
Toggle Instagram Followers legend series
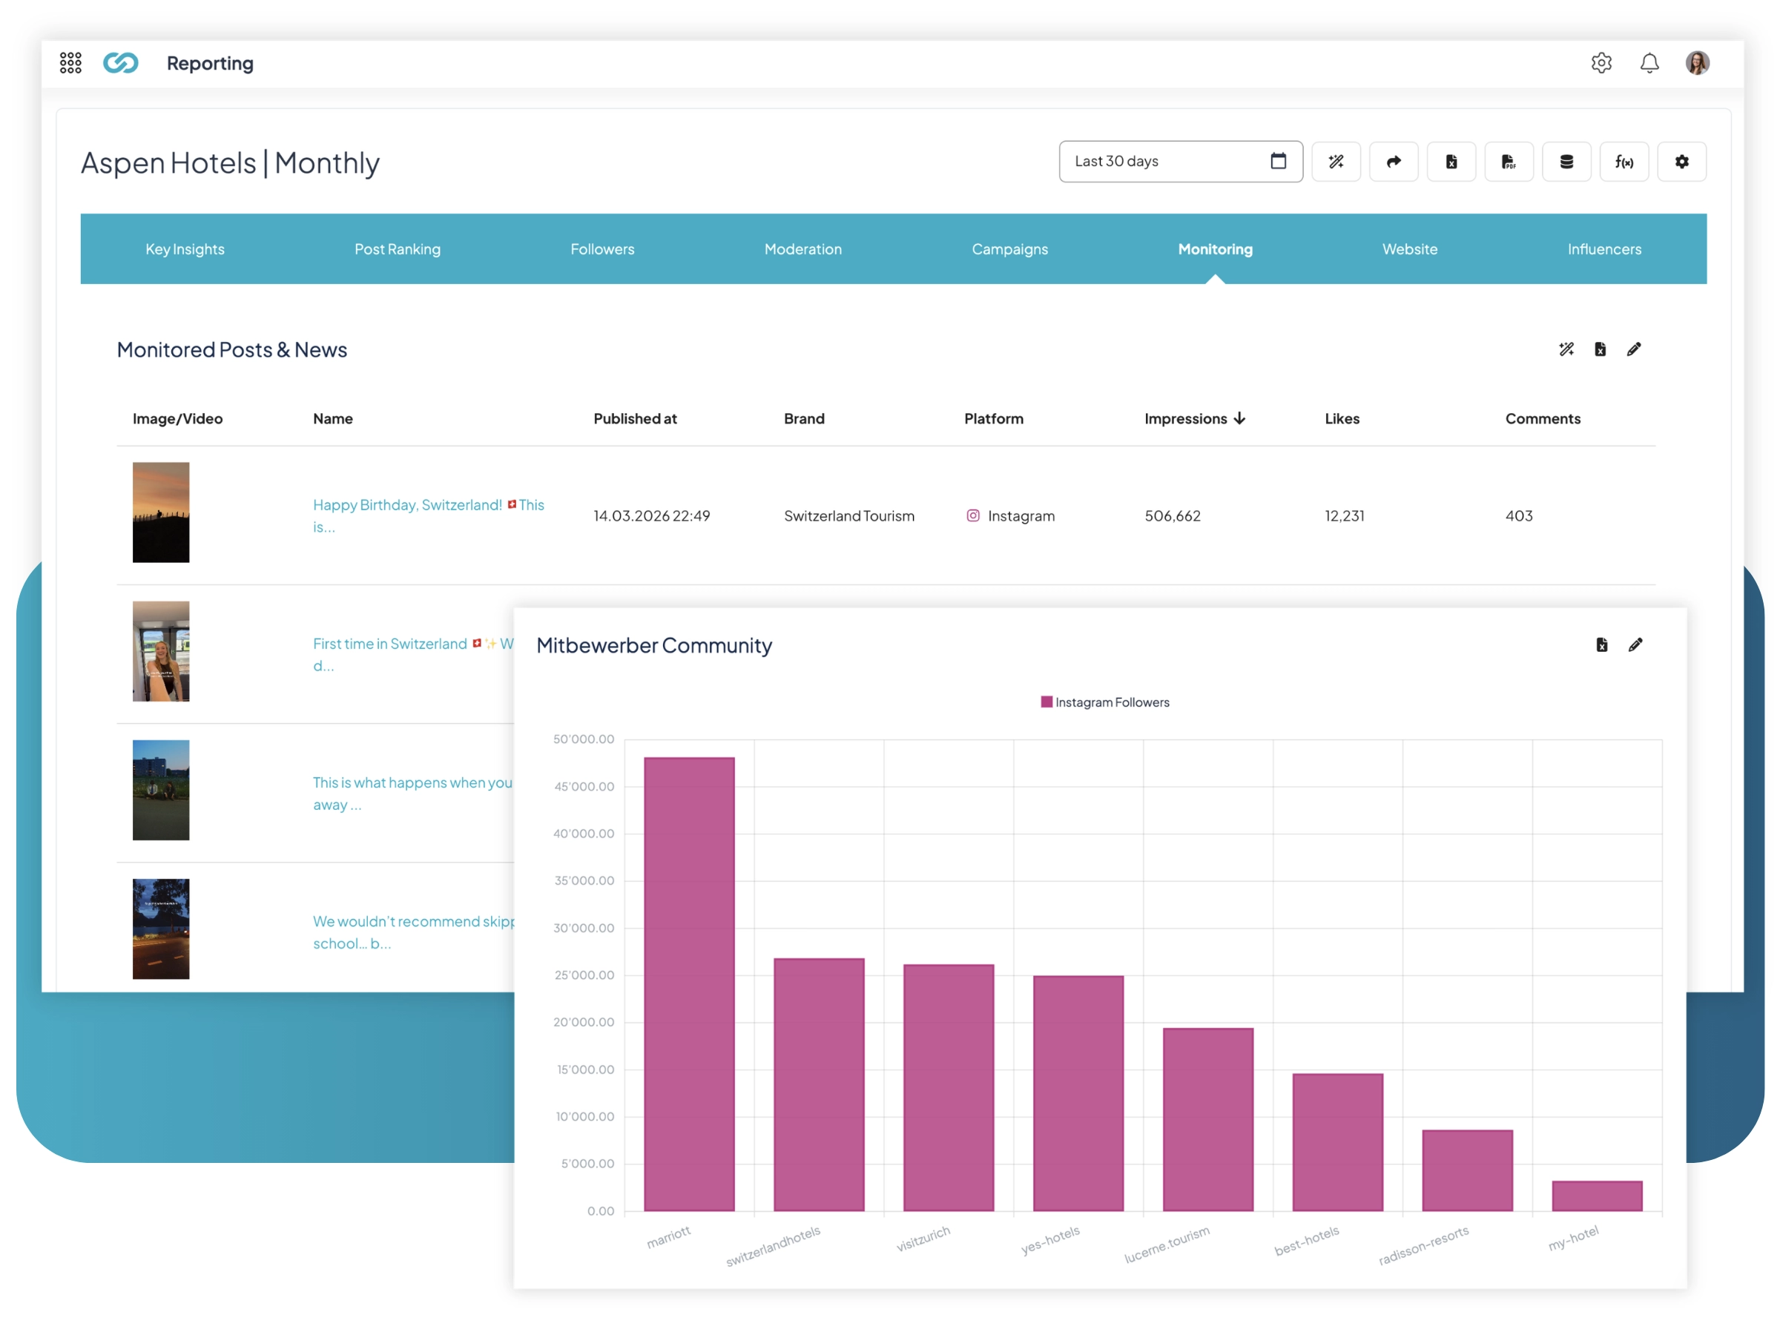point(1104,702)
